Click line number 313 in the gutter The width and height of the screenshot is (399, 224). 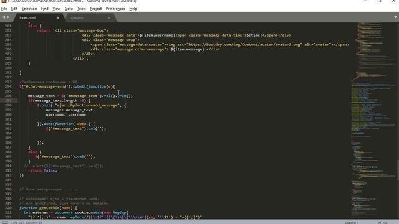click(8, 175)
